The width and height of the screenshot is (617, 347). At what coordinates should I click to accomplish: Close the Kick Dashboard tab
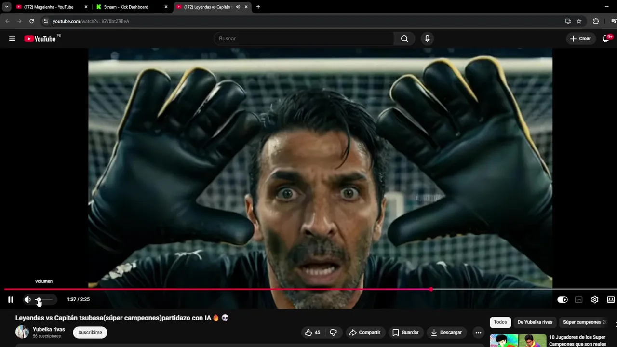coord(166,7)
